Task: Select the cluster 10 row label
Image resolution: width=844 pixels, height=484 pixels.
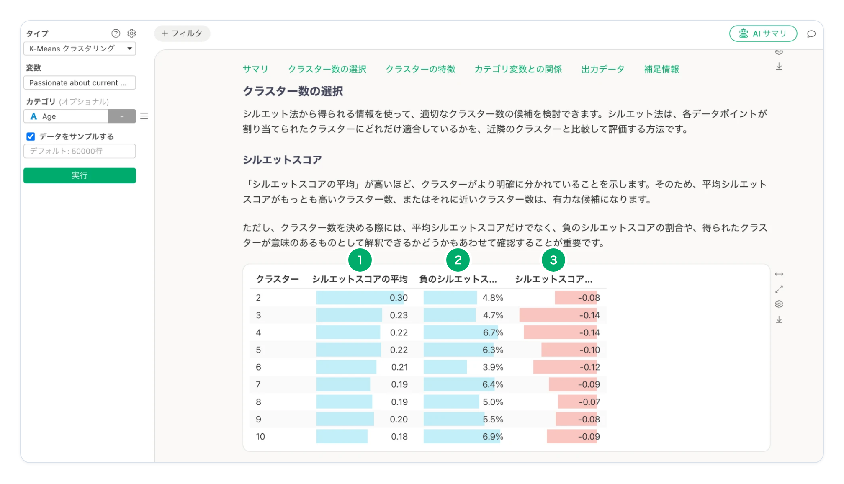Action: (x=260, y=437)
